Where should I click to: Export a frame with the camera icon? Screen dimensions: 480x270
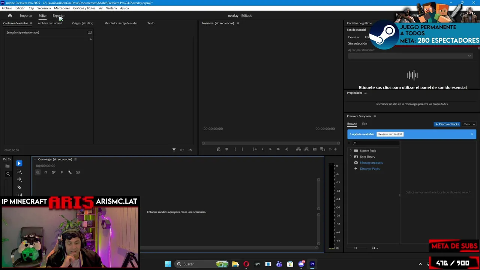315,149
